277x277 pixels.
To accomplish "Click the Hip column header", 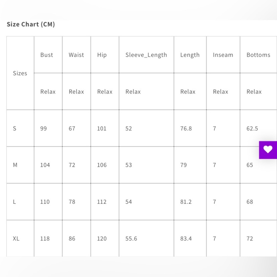I will [x=102, y=55].
